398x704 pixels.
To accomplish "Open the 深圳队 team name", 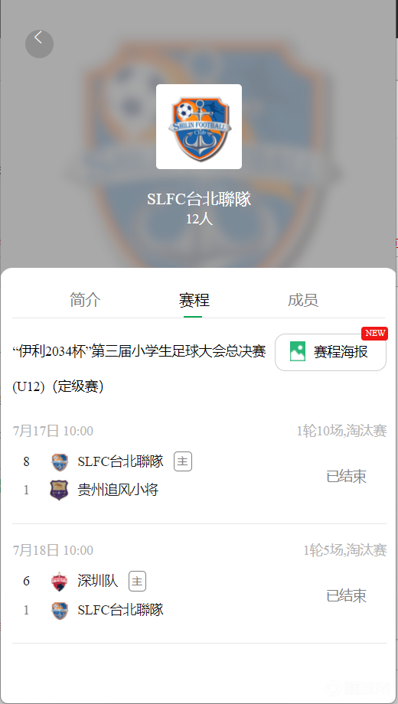I will click(x=98, y=581).
